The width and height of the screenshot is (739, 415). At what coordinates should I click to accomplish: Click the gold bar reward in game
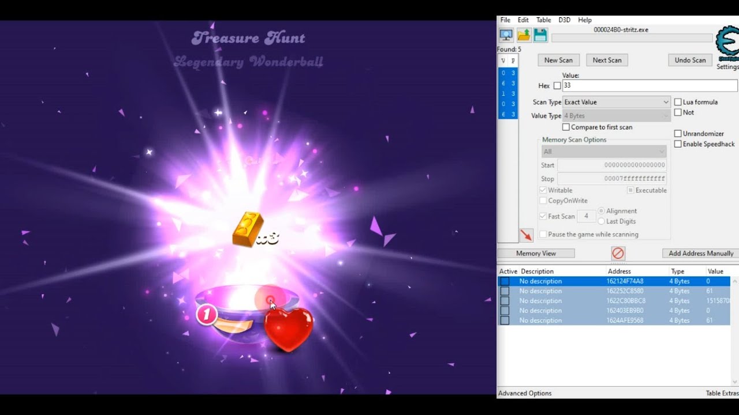[x=248, y=229]
